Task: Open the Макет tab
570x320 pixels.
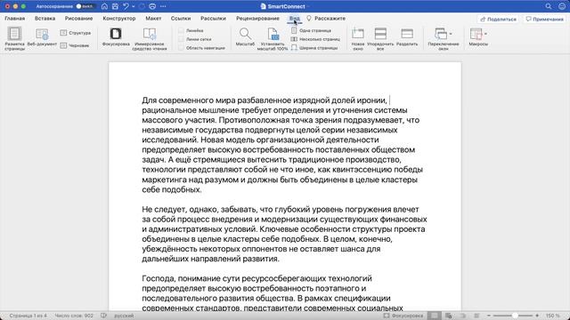Action: (153, 18)
